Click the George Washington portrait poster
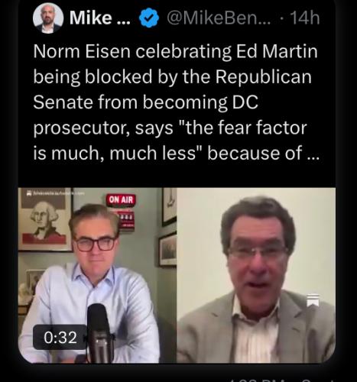This screenshot has width=357, height=382. tap(44, 221)
